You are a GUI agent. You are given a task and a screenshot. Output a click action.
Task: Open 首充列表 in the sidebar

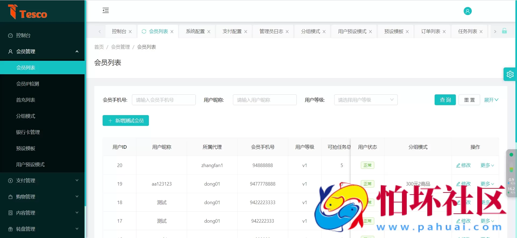(42, 100)
